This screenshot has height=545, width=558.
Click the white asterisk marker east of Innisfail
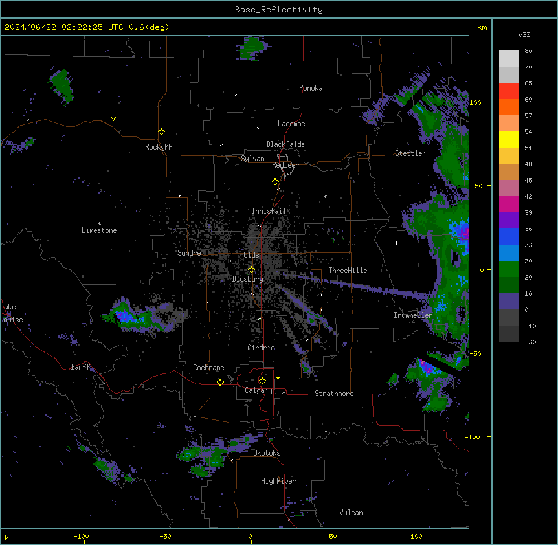[325, 196]
